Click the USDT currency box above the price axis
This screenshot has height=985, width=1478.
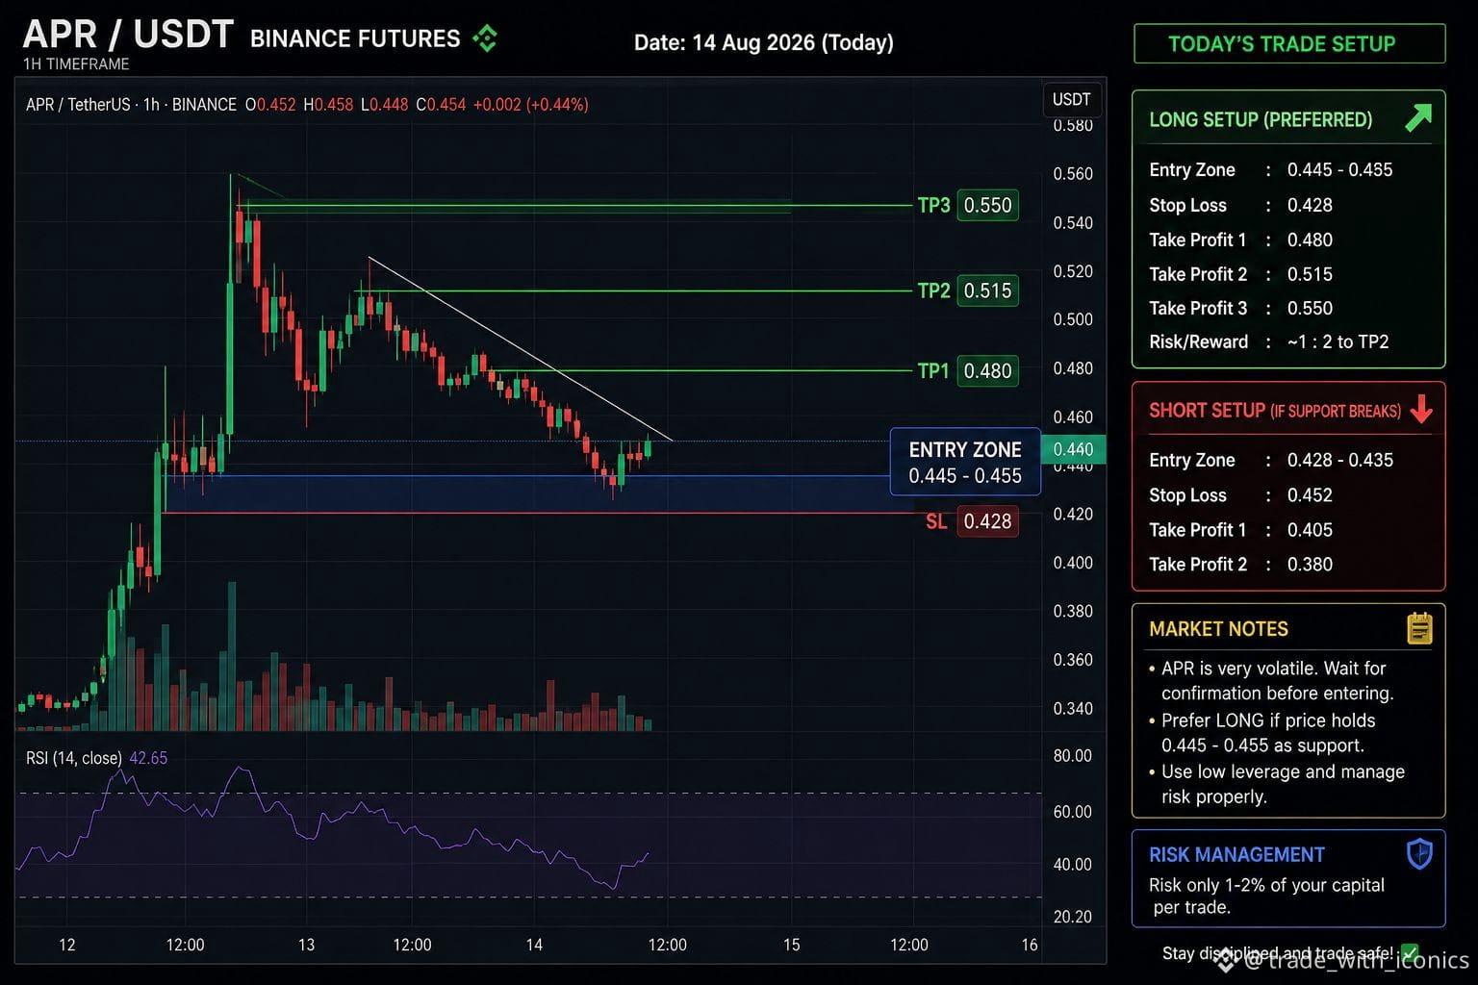[x=1071, y=99]
